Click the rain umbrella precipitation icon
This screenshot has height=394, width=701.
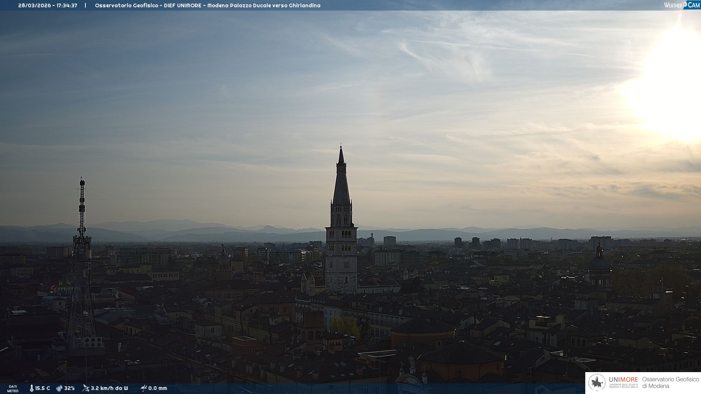pyautogui.click(x=143, y=388)
